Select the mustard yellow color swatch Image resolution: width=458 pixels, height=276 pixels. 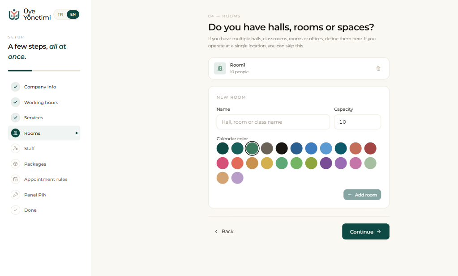pyautogui.click(x=267, y=163)
